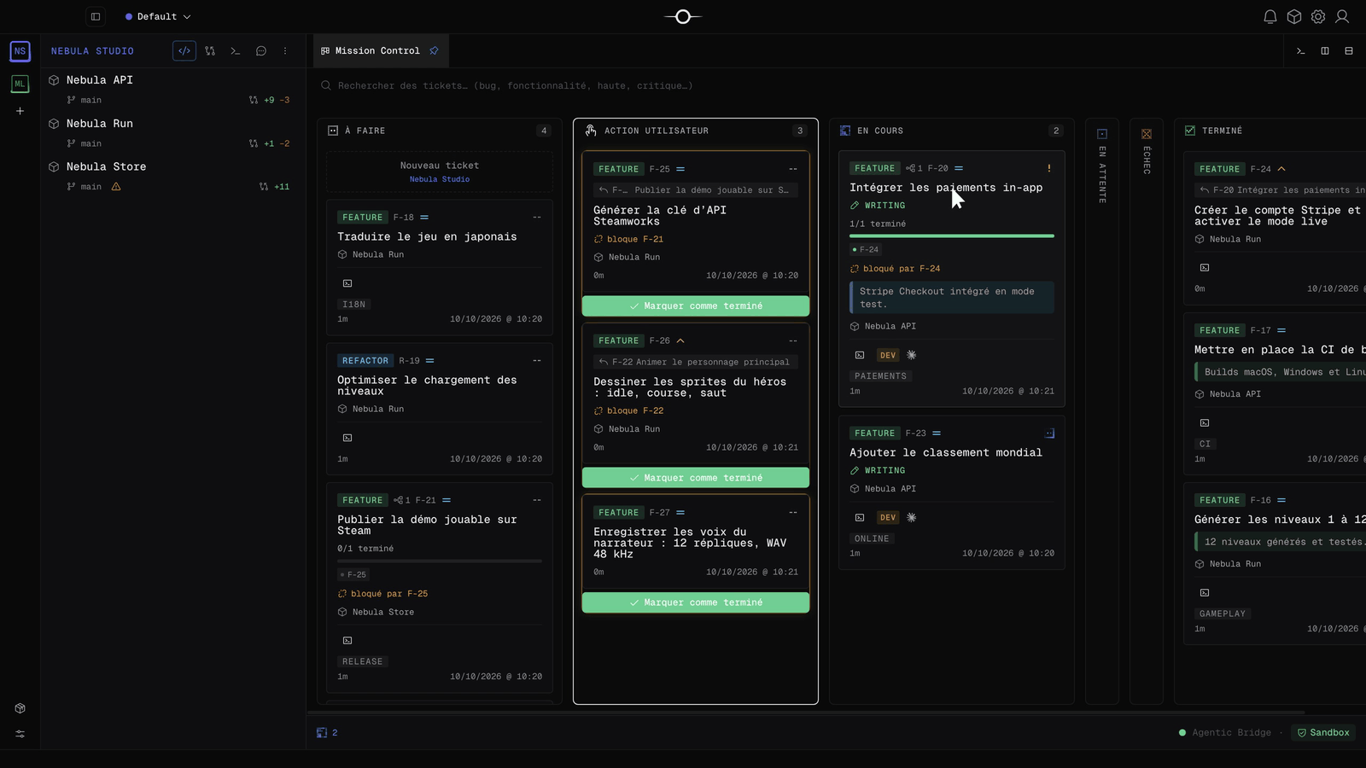Open the git branches view icon
Image resolution: width=1366 pixels, height=768 pixels.
click(210, 51)
